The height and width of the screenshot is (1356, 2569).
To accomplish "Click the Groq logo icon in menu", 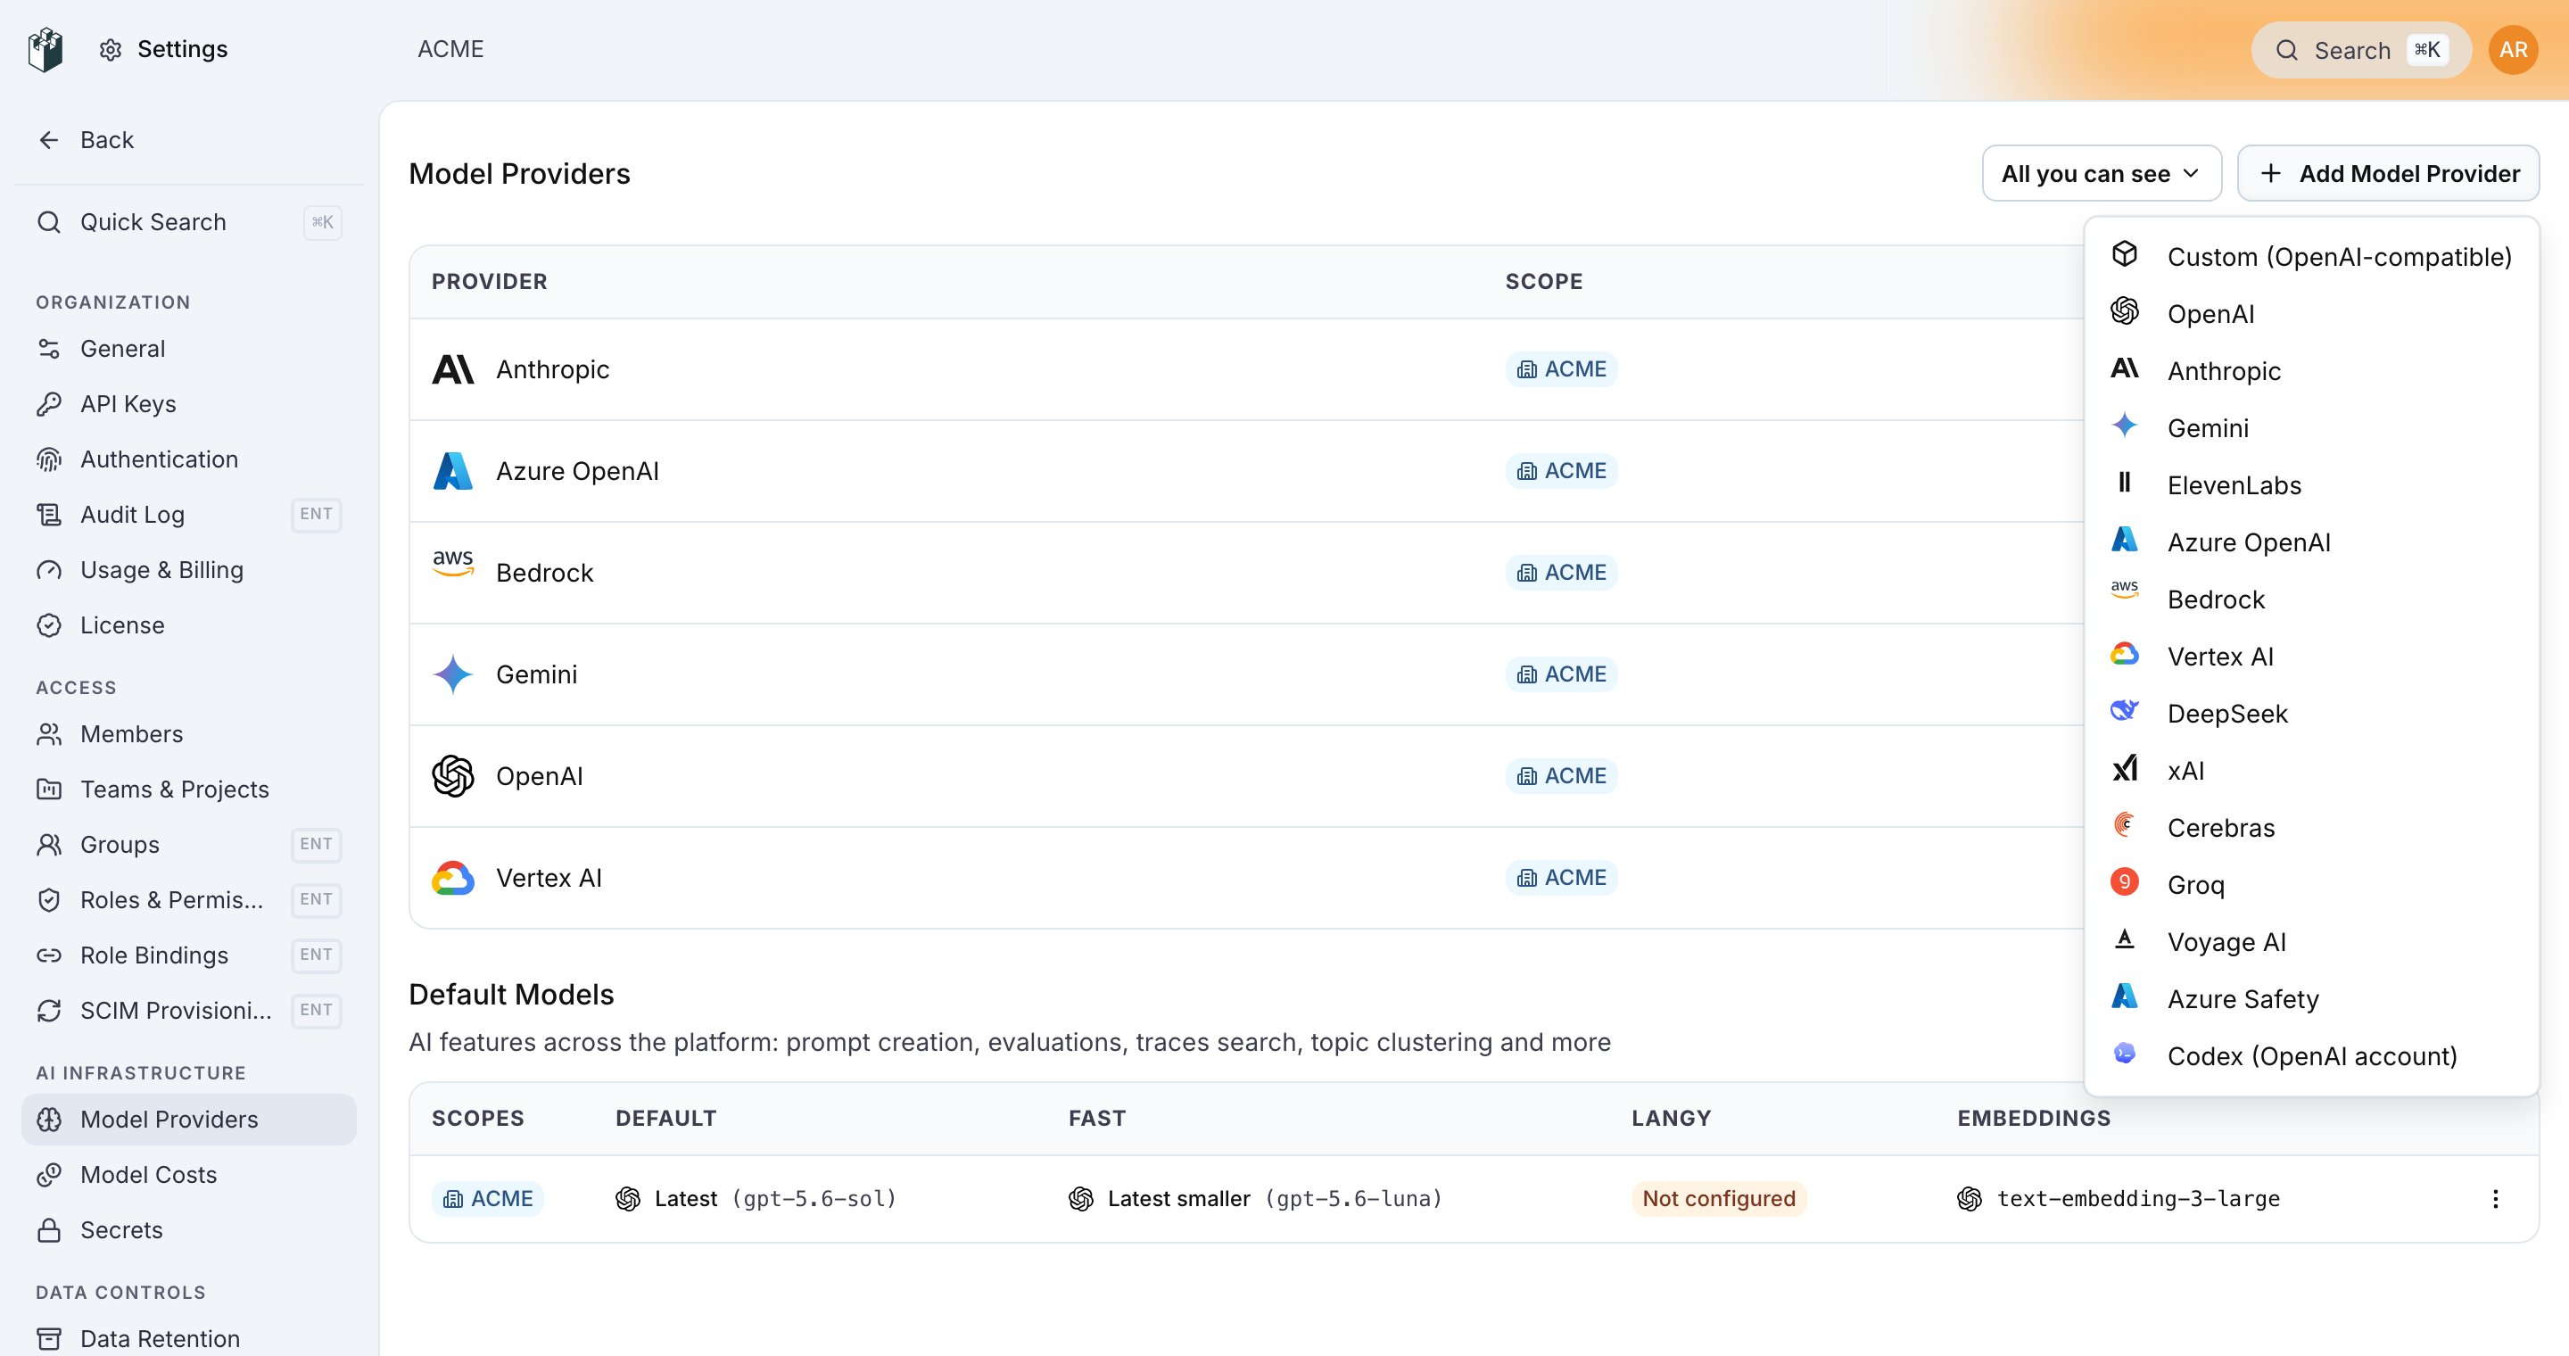I will click(2124, 882).
